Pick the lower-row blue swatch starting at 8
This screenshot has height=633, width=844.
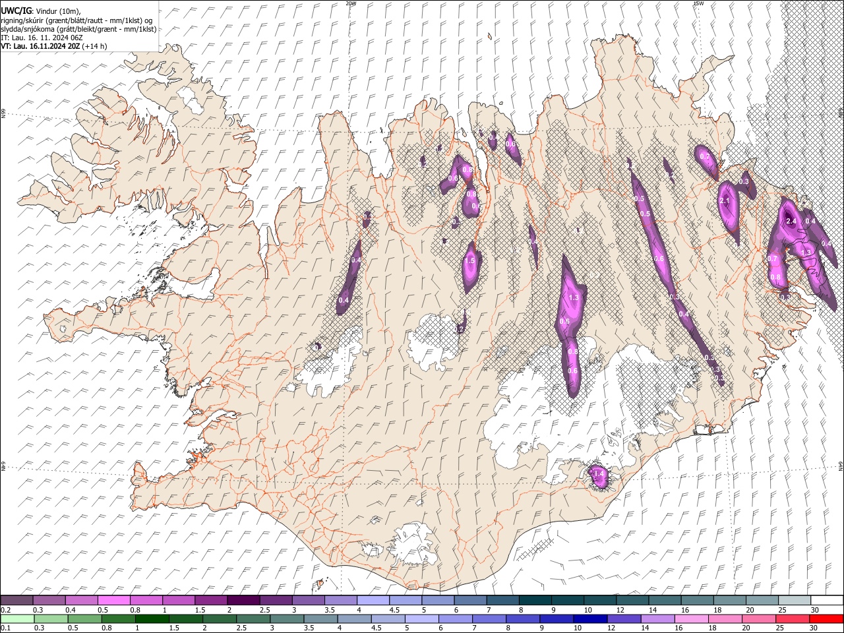coord(523,618)
